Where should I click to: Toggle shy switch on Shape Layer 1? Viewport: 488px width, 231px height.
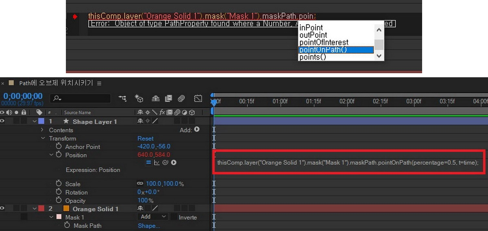[x=140, y=121]
